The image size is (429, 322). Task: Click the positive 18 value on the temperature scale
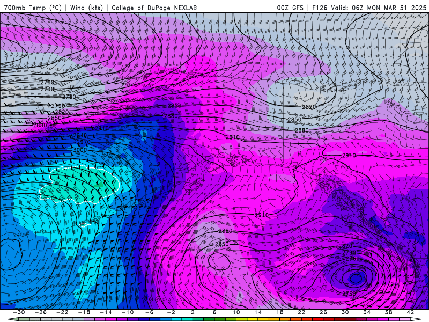pyautogui.click(x=279, y=312)
